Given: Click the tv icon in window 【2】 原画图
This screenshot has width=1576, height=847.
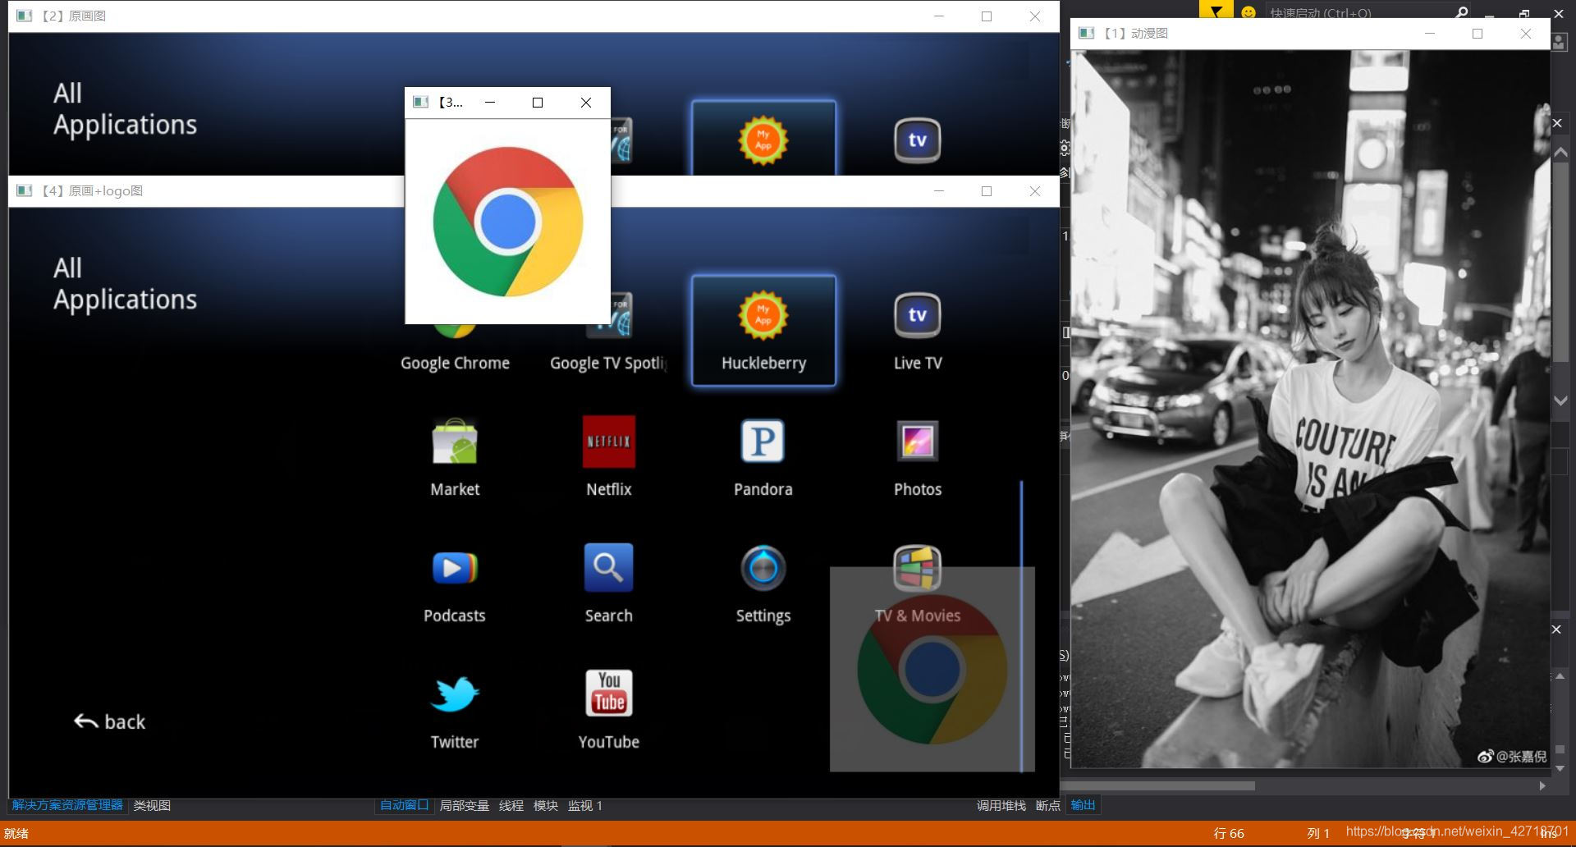Looking at the screenshot, I should point(917,140).
